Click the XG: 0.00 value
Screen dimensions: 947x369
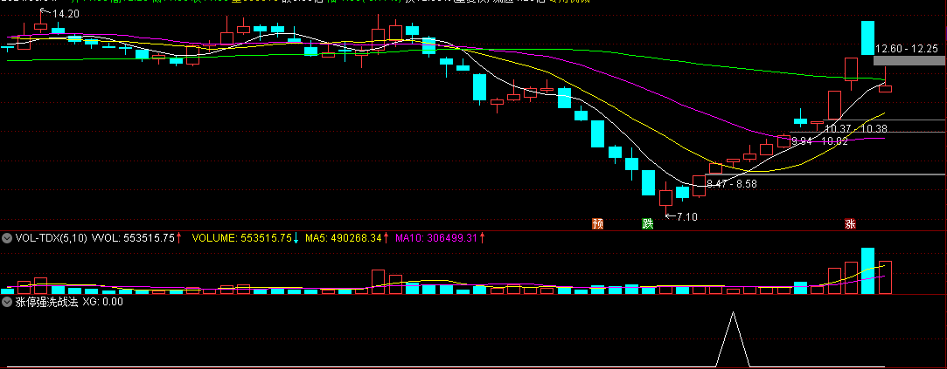pyautogui.click(x=102, y=302)
